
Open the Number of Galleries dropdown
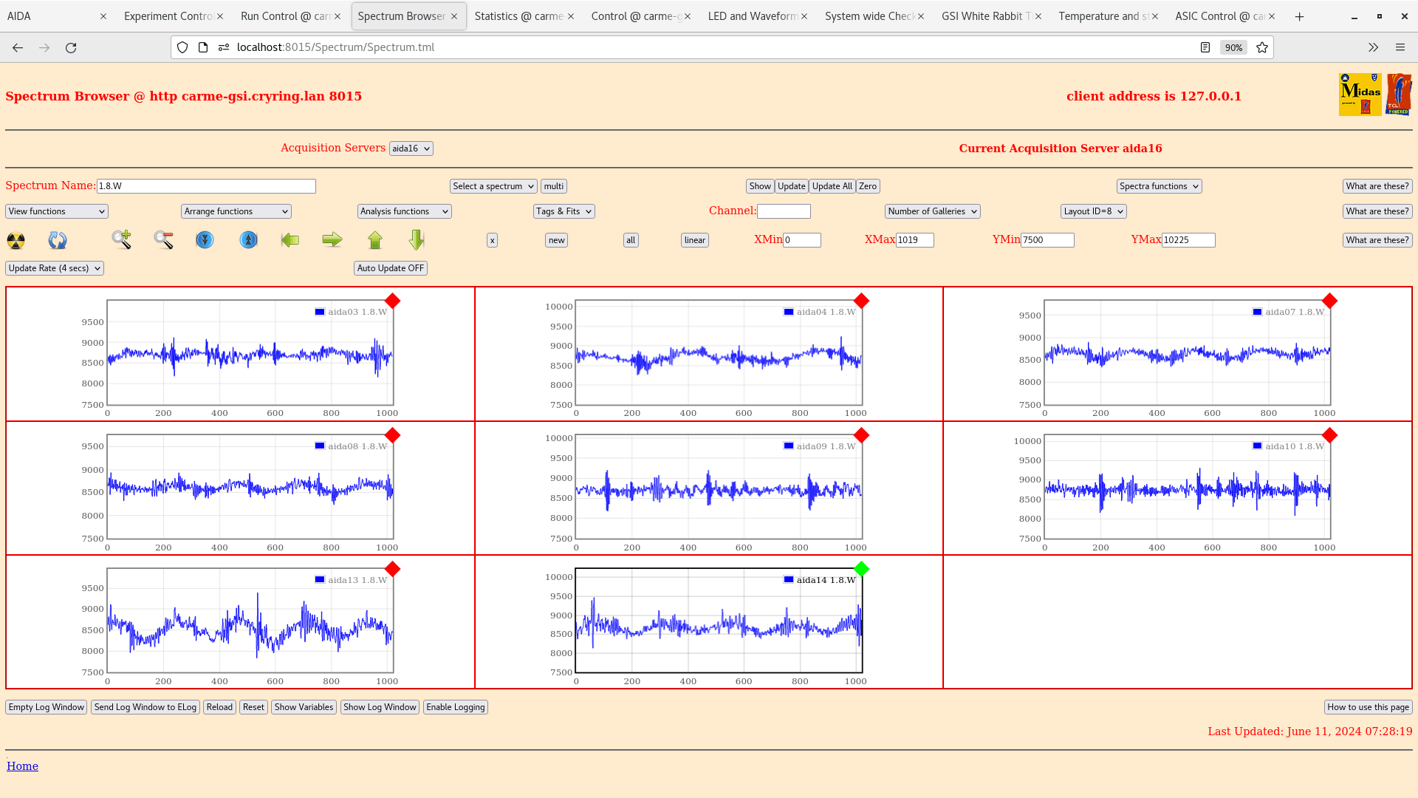click(932, 211)
